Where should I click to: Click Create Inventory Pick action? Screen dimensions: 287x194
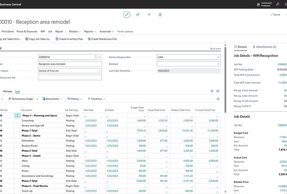click(69, 39)
